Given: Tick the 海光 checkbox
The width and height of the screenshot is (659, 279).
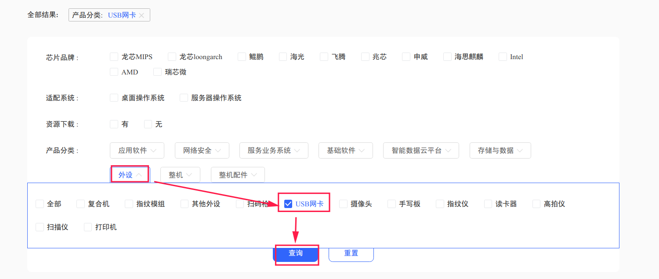Looking at the screenshot, I should pyautogui.click(x=283, y=57).
